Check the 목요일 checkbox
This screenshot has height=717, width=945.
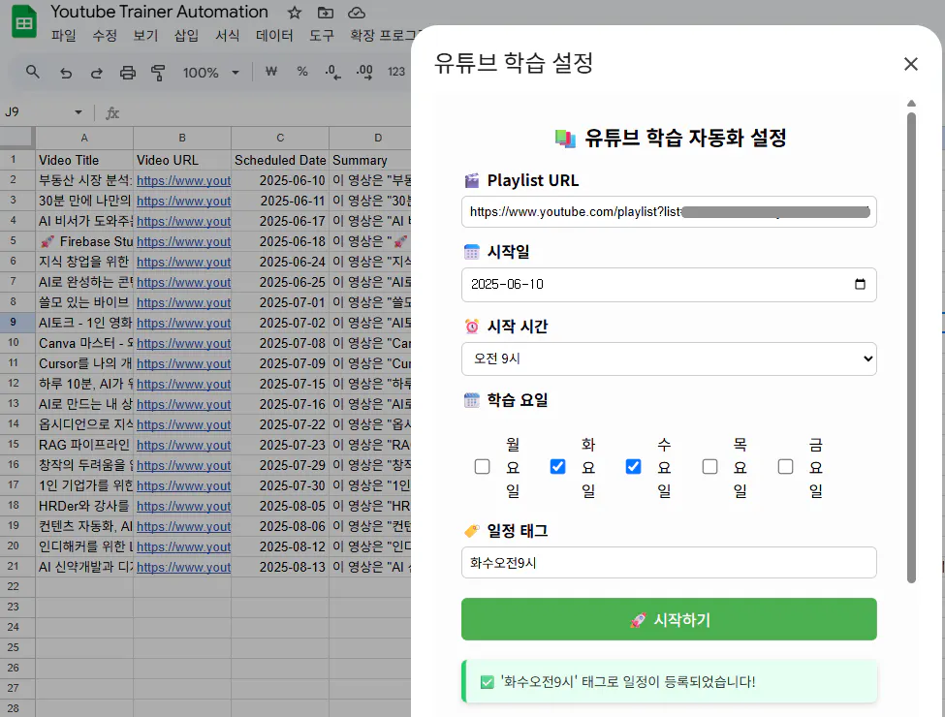tap(709, 467)
